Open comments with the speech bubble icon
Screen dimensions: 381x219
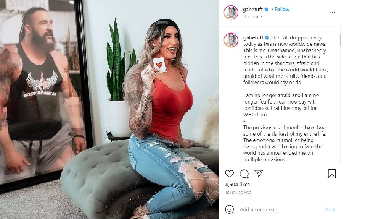tap(244, 174)
